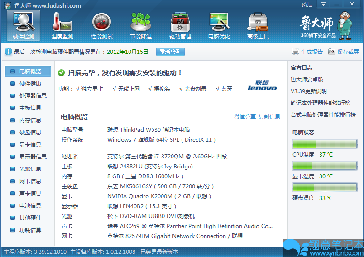Open the 论坛 forum link in title bar

click(307, 5)
